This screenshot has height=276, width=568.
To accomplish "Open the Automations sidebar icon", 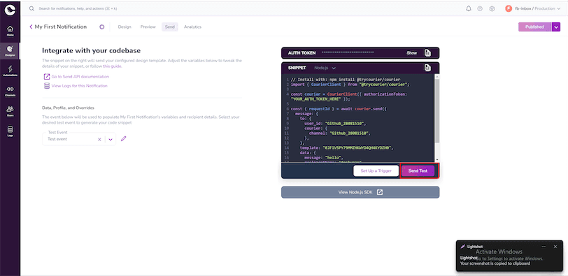I will click(x=10, y=71).
